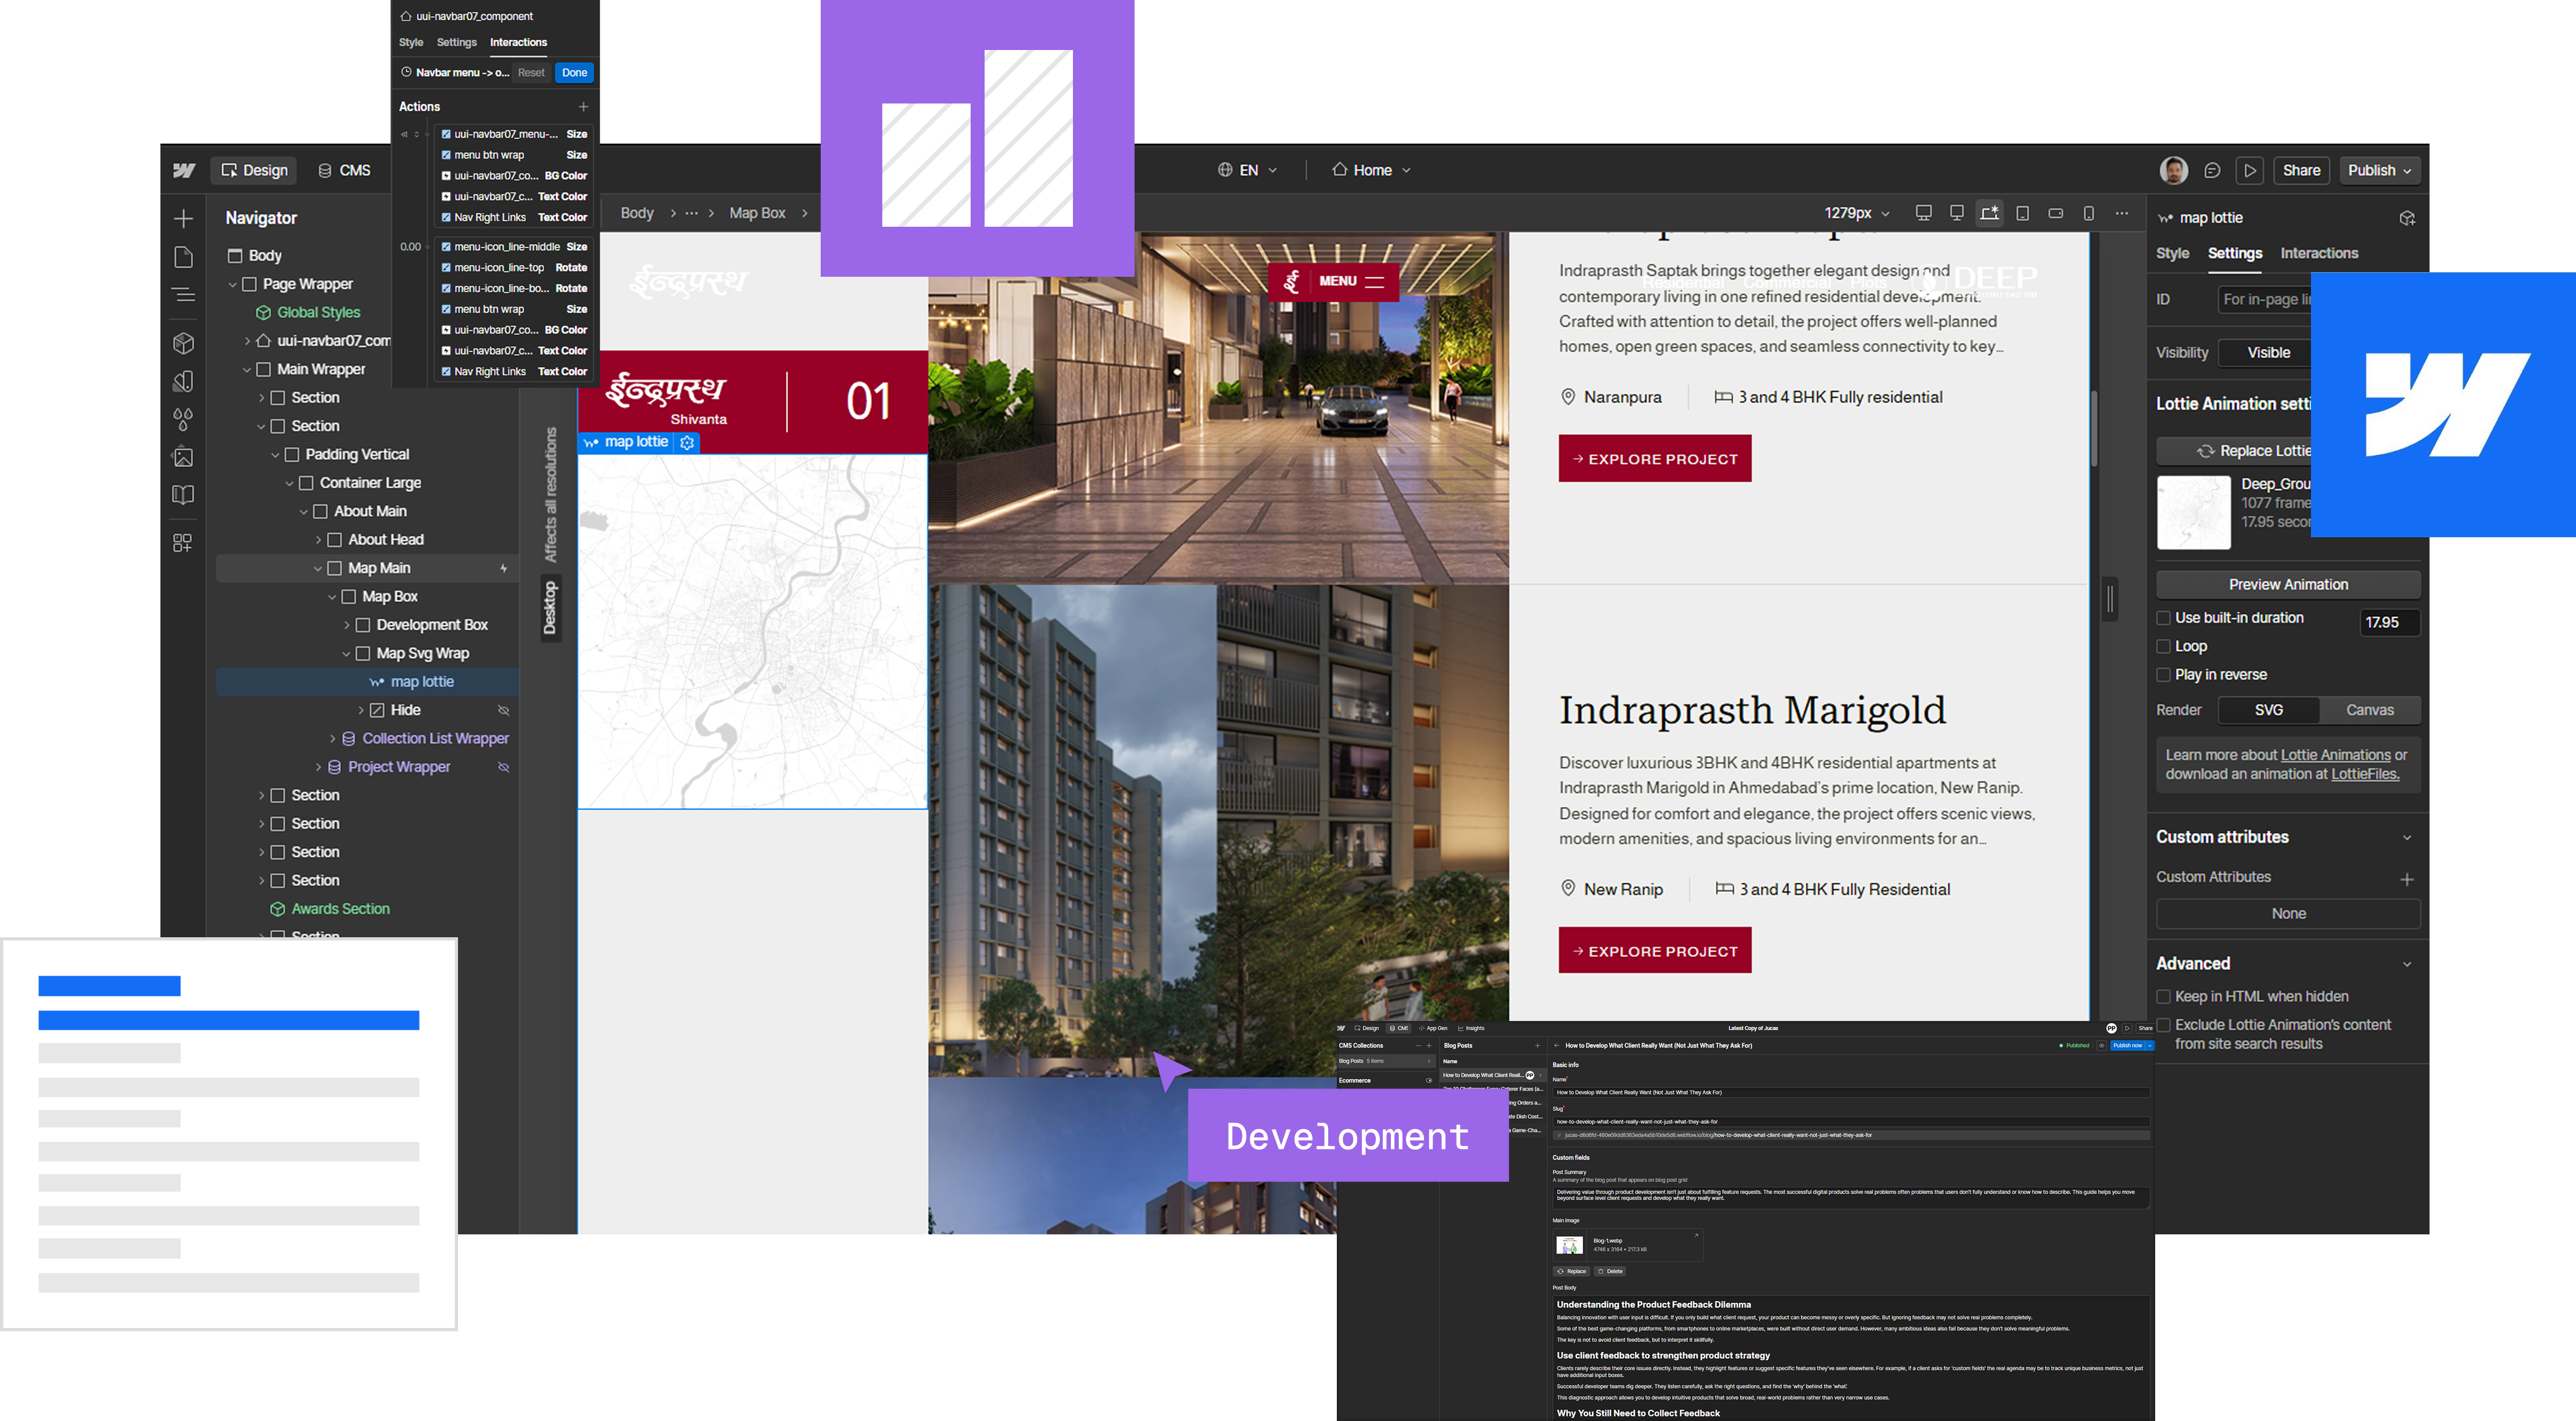Collapse the Map Main tree item
The image size is (2576, 1421).
[318, 568]
